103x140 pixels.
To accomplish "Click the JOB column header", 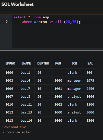I will pos(74,63).
